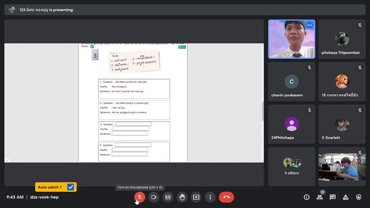Select the presenter's video tile
Image resolution: width=370 pixels, height=208 pixels.
(x=291, y=39)
